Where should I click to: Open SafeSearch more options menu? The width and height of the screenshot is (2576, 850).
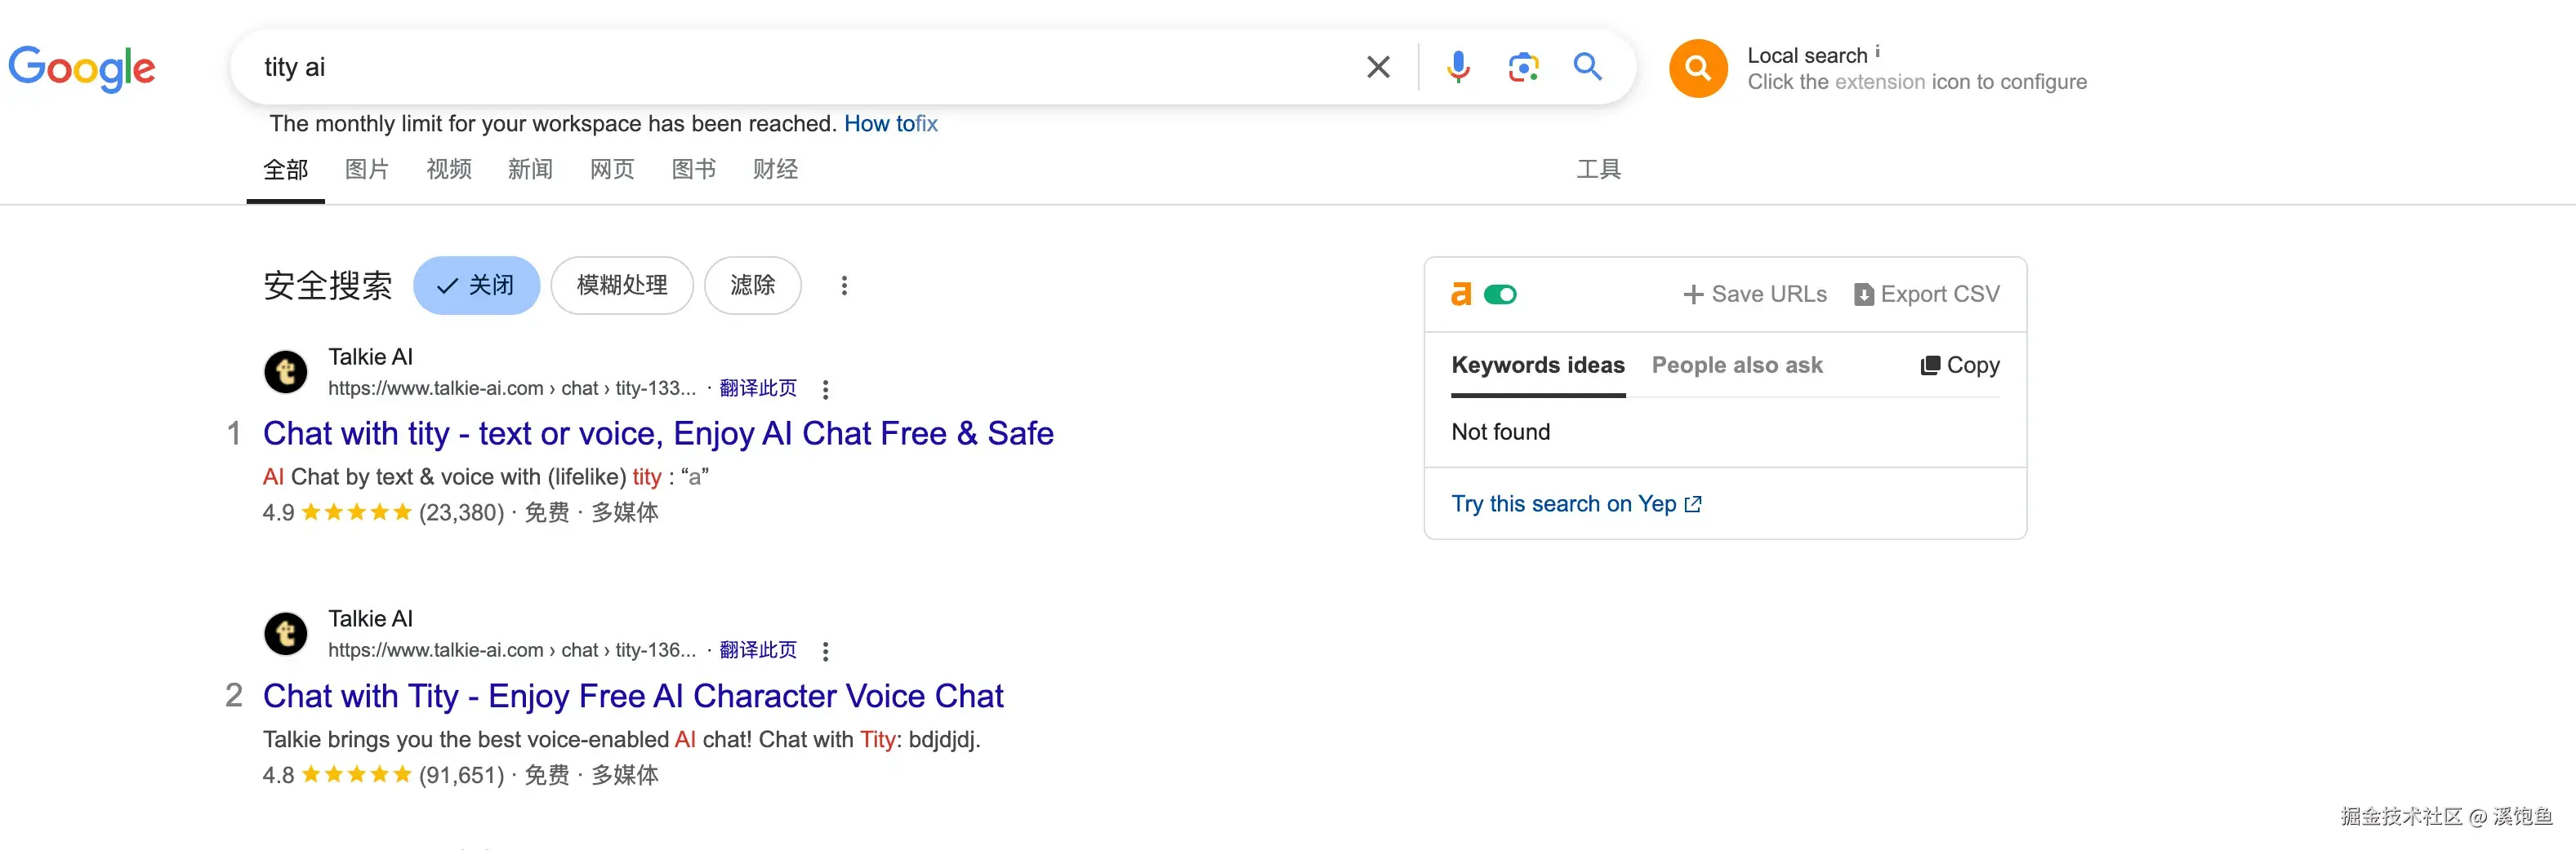click(x=844, y=286)
